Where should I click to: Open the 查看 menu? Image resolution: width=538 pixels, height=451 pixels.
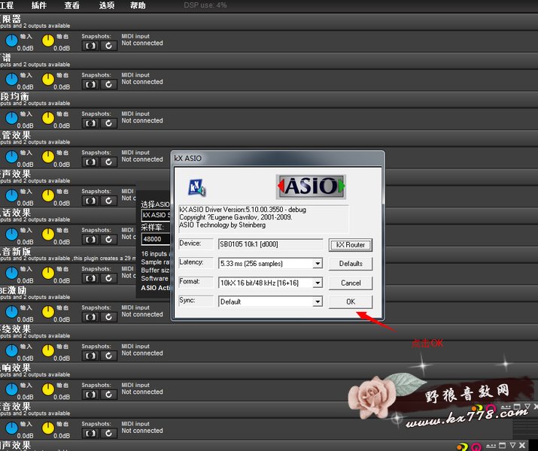pos(71,5)
